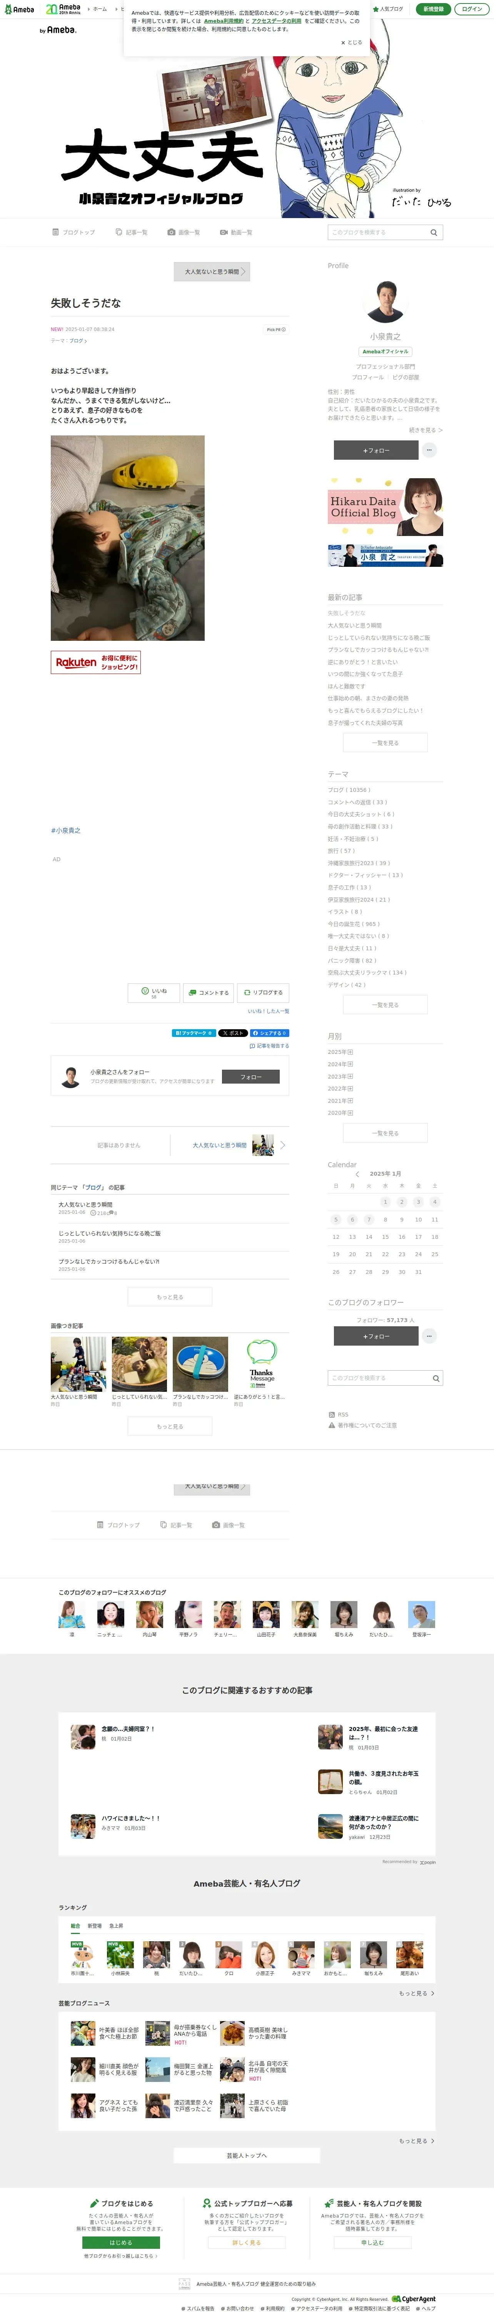Click フォロー in the 小泉貴之さんをフォロー box
Screen dimensions: 494x2312
pyautogui.click(x=250, y=1077)
